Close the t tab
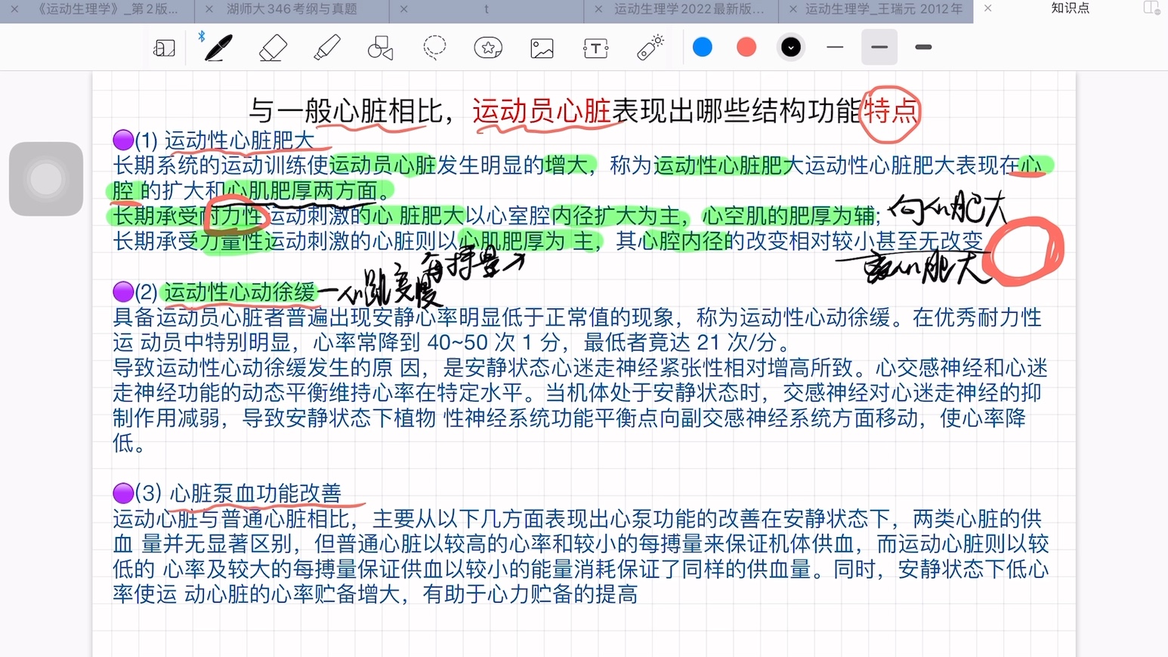The width and height of the screenshot is (1168, 657). pos(403,9)
